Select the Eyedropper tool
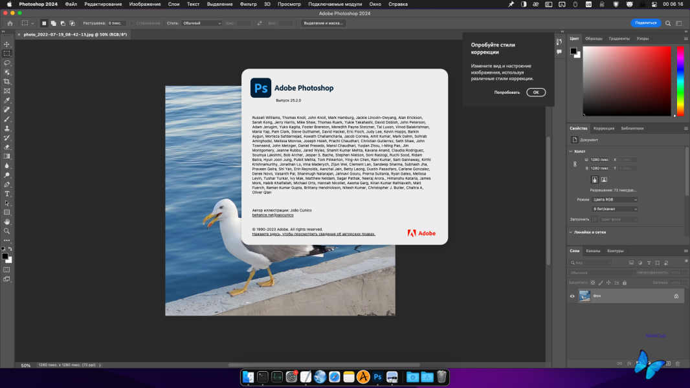This screenshot has height=388, width=690. (x=7, y=101)
